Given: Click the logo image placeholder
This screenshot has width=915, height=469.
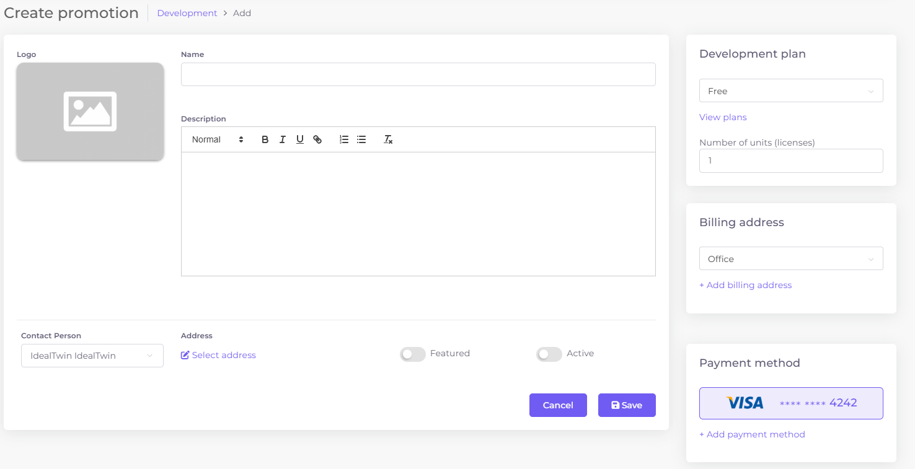Looking at the screenshot, I should tap(90, 112).
